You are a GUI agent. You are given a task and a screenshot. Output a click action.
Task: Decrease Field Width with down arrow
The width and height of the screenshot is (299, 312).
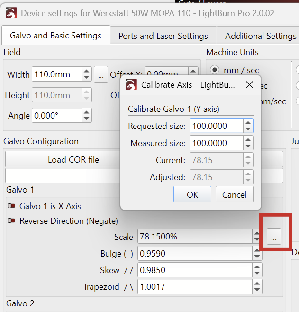coord(87,77)
